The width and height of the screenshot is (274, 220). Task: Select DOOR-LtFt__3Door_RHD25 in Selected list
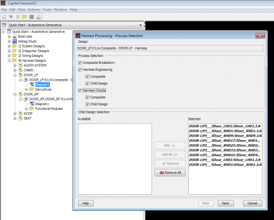[x=225, y=146]
